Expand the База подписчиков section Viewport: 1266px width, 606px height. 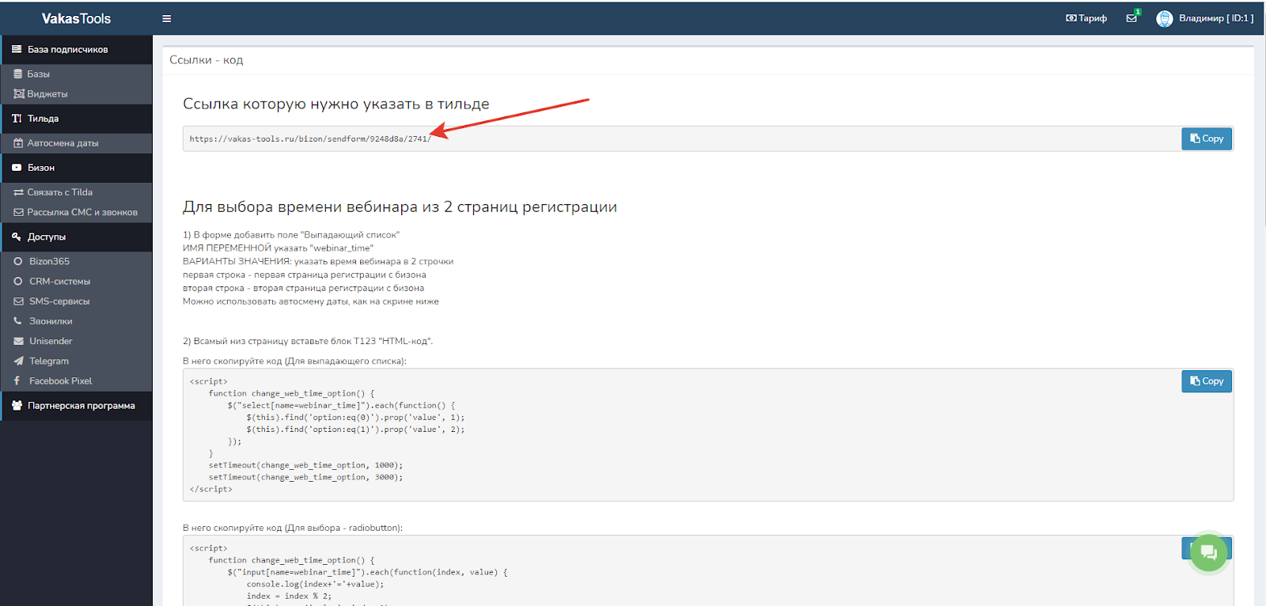[x=67, y=49]
